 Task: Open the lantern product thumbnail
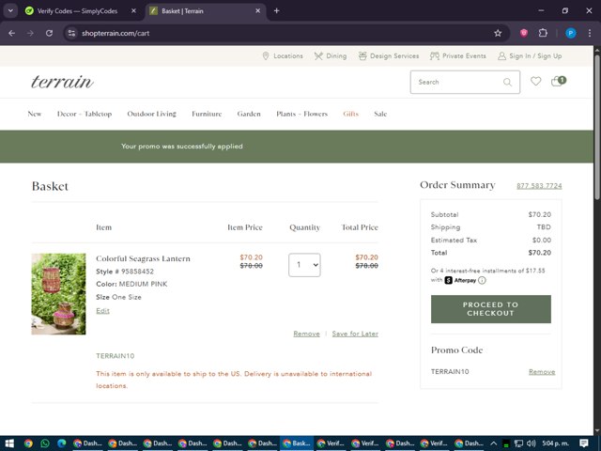[x=58, y=294]
